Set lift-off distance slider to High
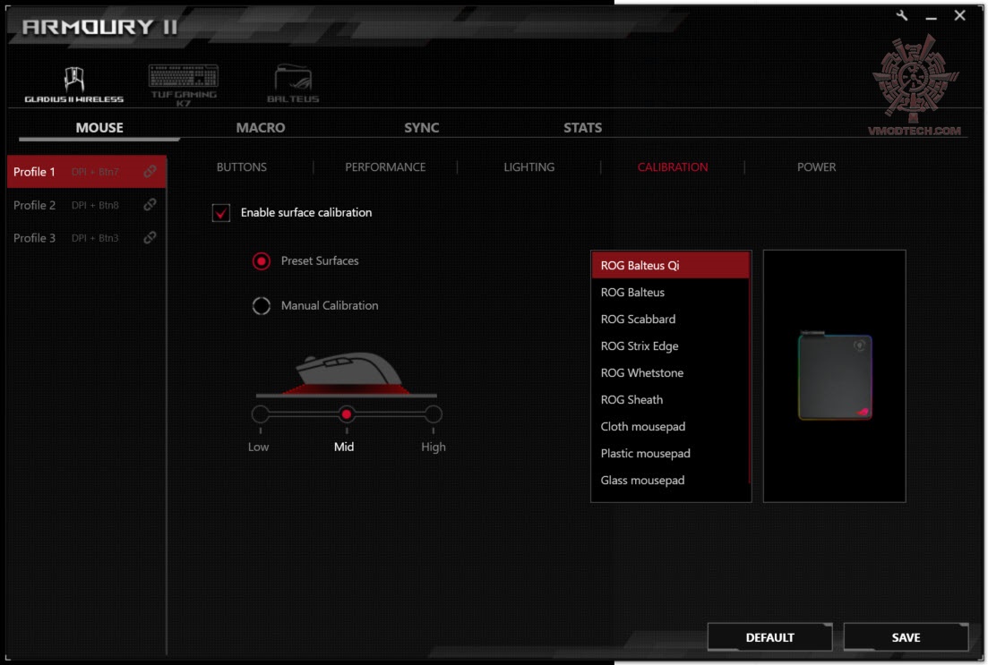This screenshot has width=988, height=665. pos(433,414)
